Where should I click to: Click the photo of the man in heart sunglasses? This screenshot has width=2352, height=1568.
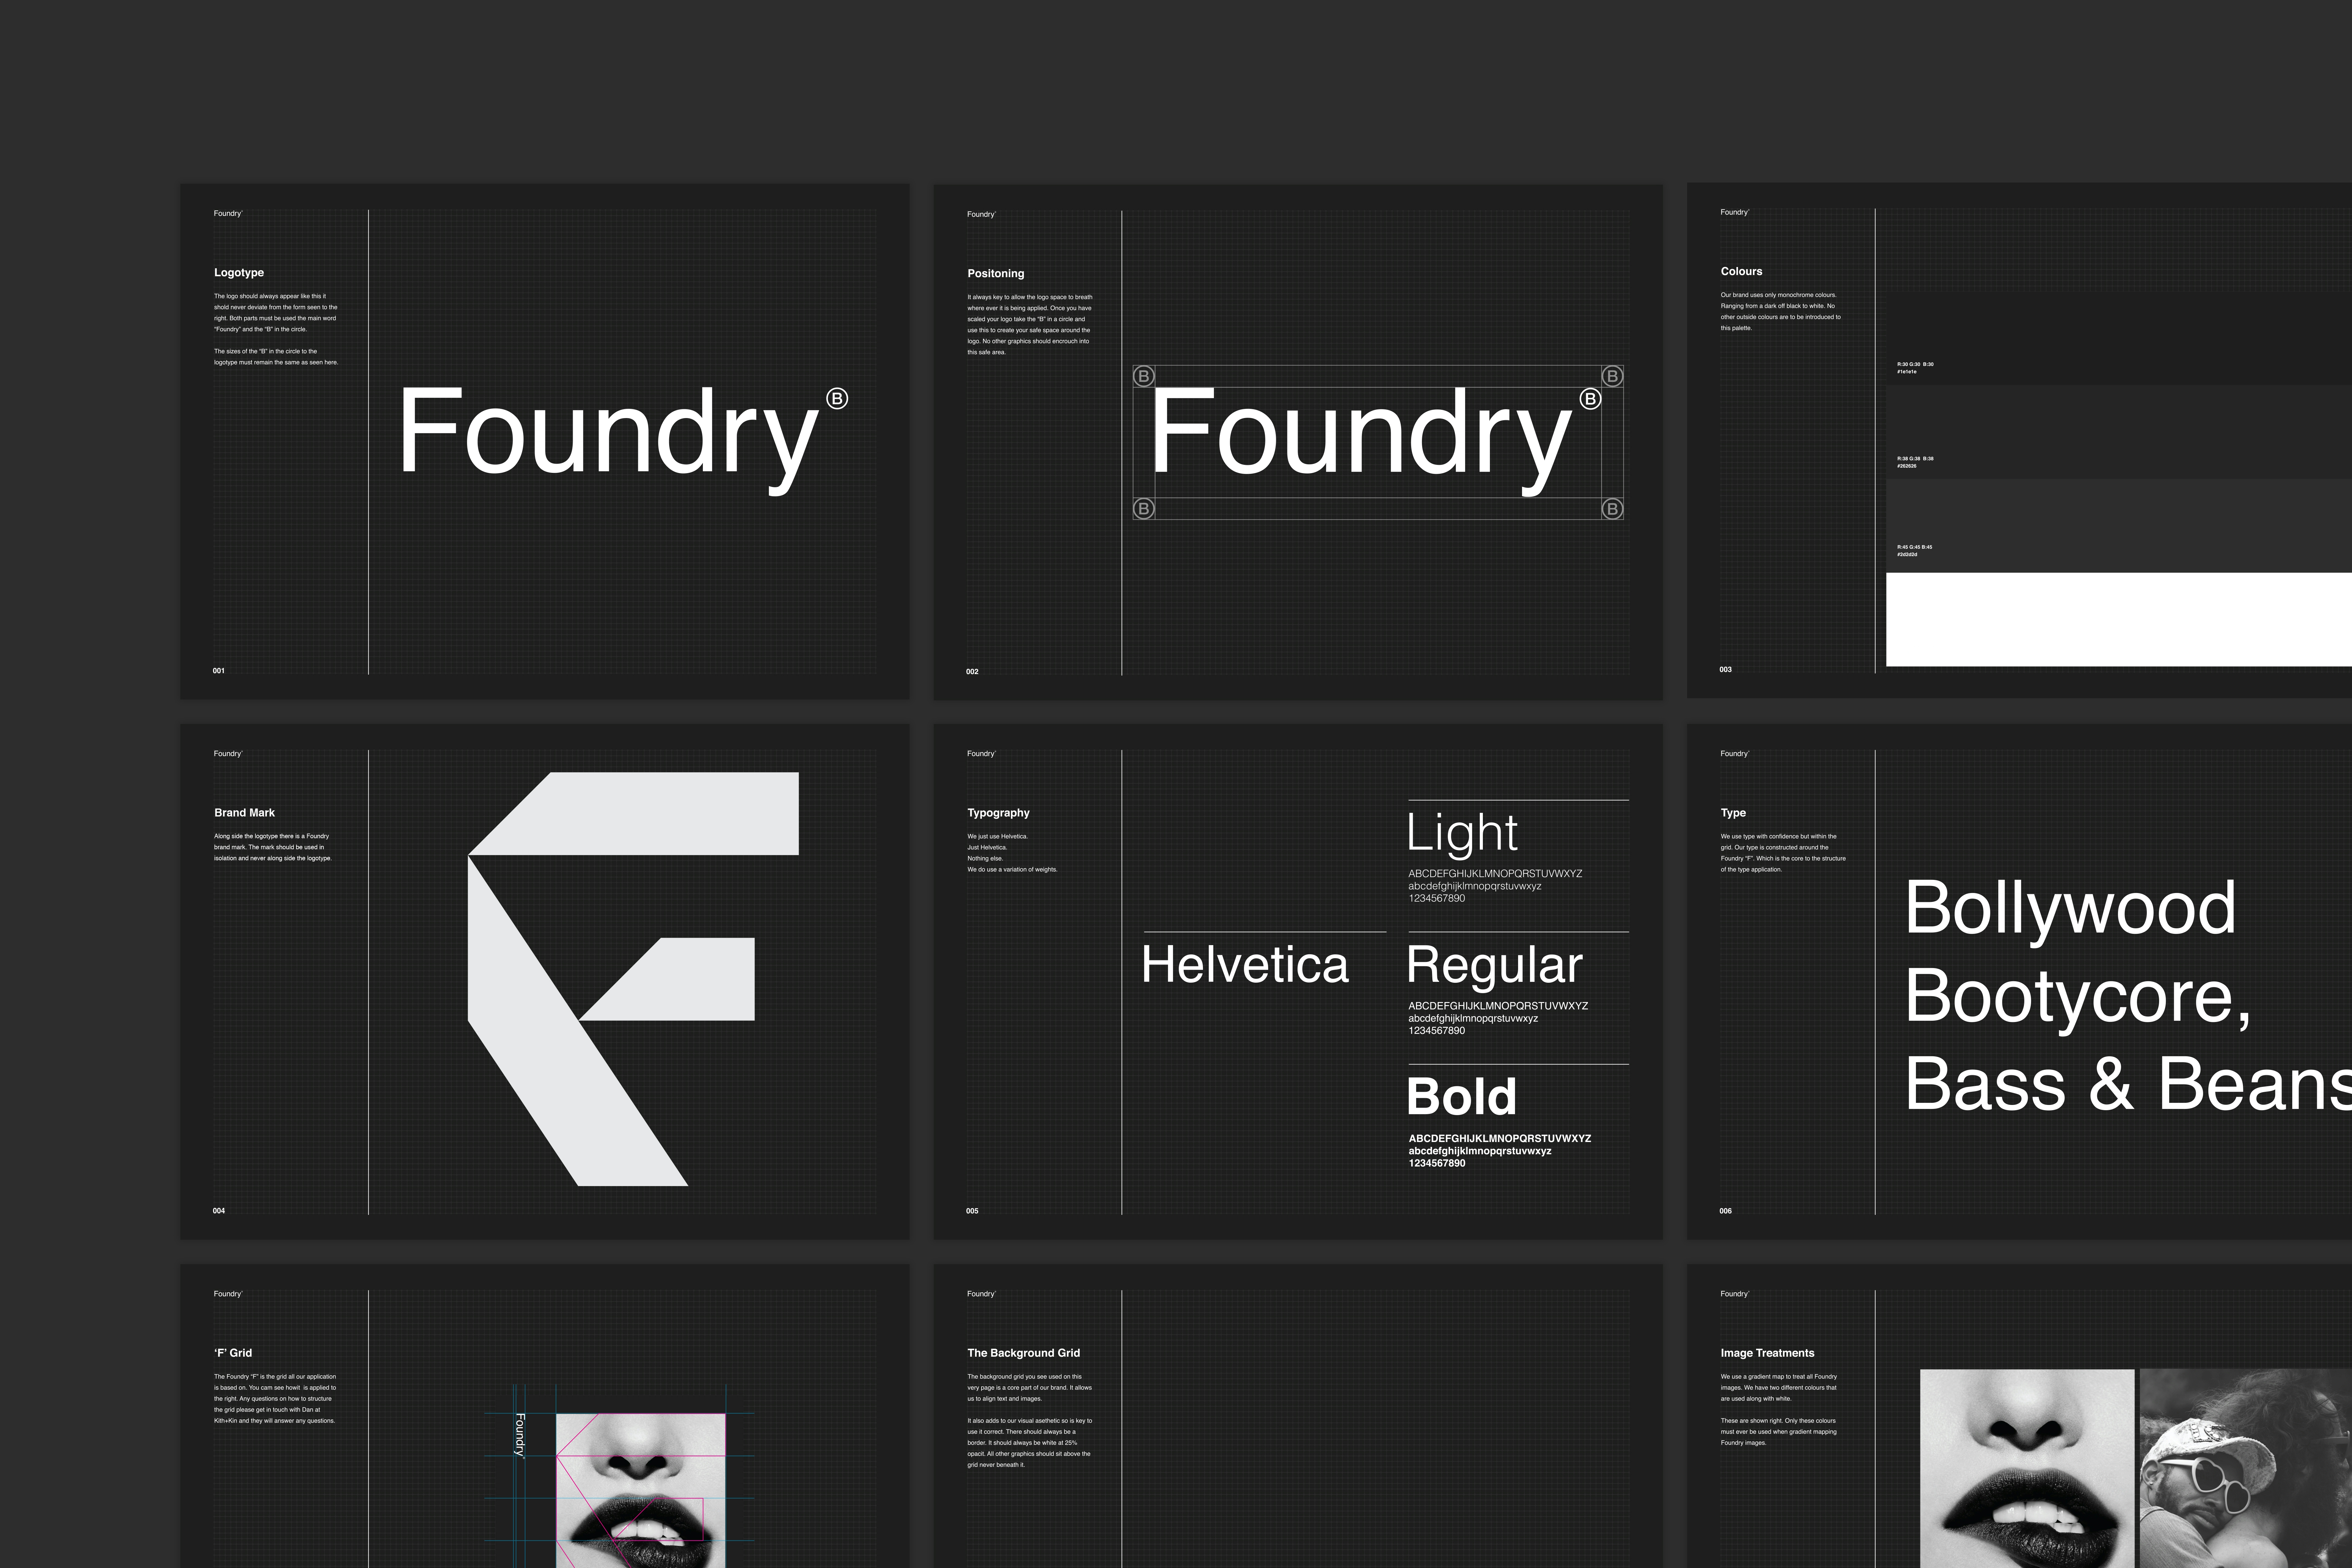2246,1469
